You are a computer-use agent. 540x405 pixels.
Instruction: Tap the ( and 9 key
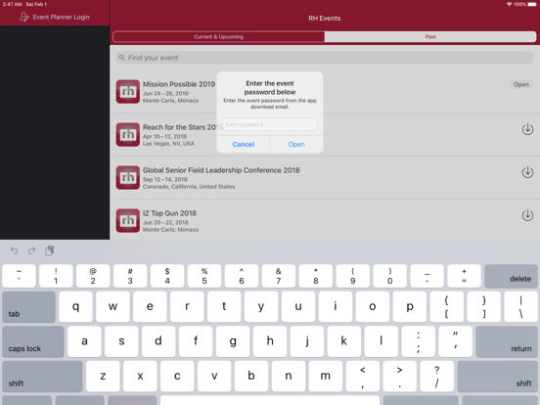352,276
